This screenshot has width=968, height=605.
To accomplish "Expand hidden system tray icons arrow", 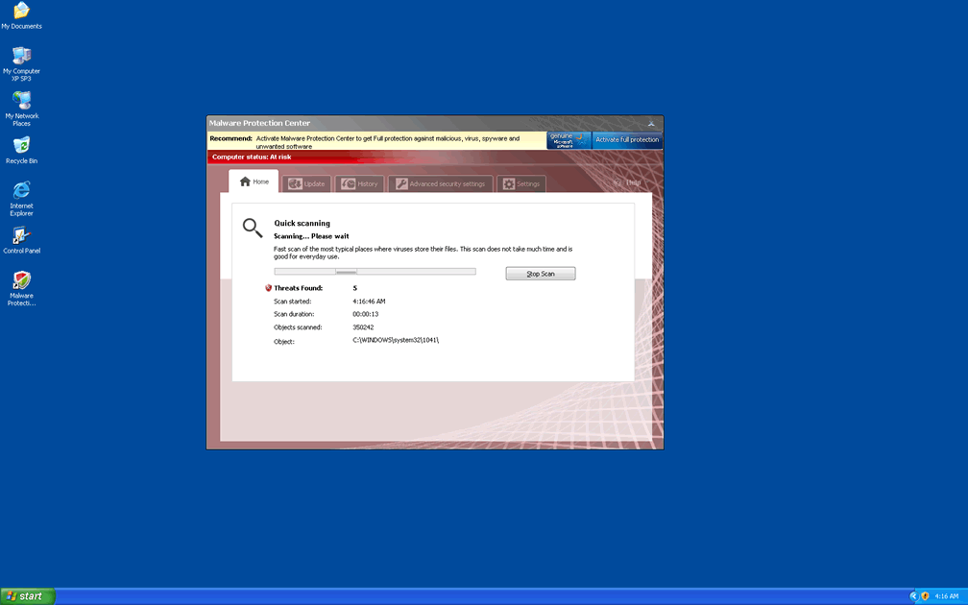I will [x=912, y=596].
